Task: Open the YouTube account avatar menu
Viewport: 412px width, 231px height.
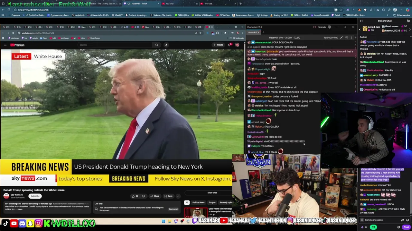Action: tap(237, 45)
